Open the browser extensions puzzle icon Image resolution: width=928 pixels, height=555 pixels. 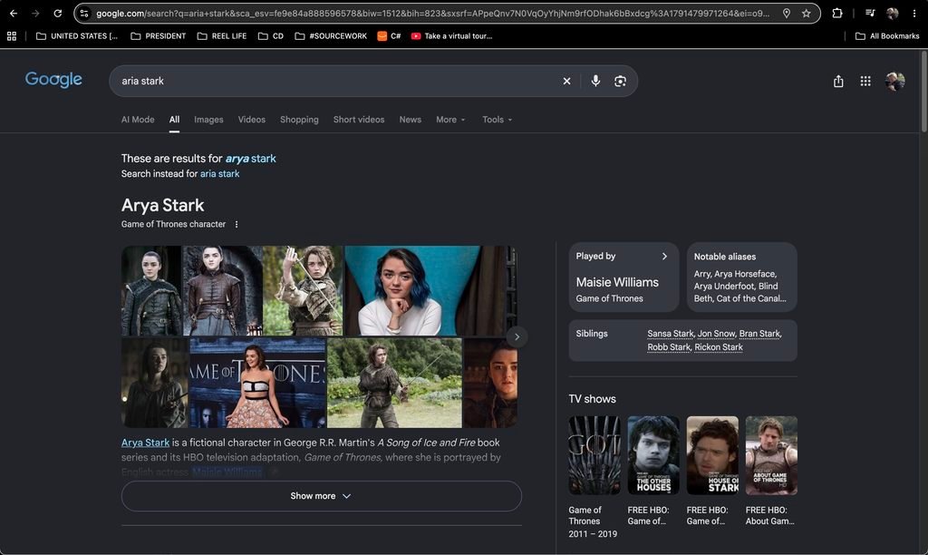click(836, 13)
